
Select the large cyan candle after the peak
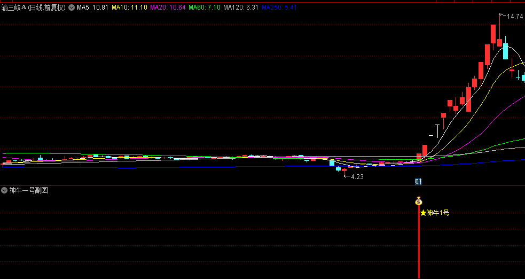pos(506,51)
